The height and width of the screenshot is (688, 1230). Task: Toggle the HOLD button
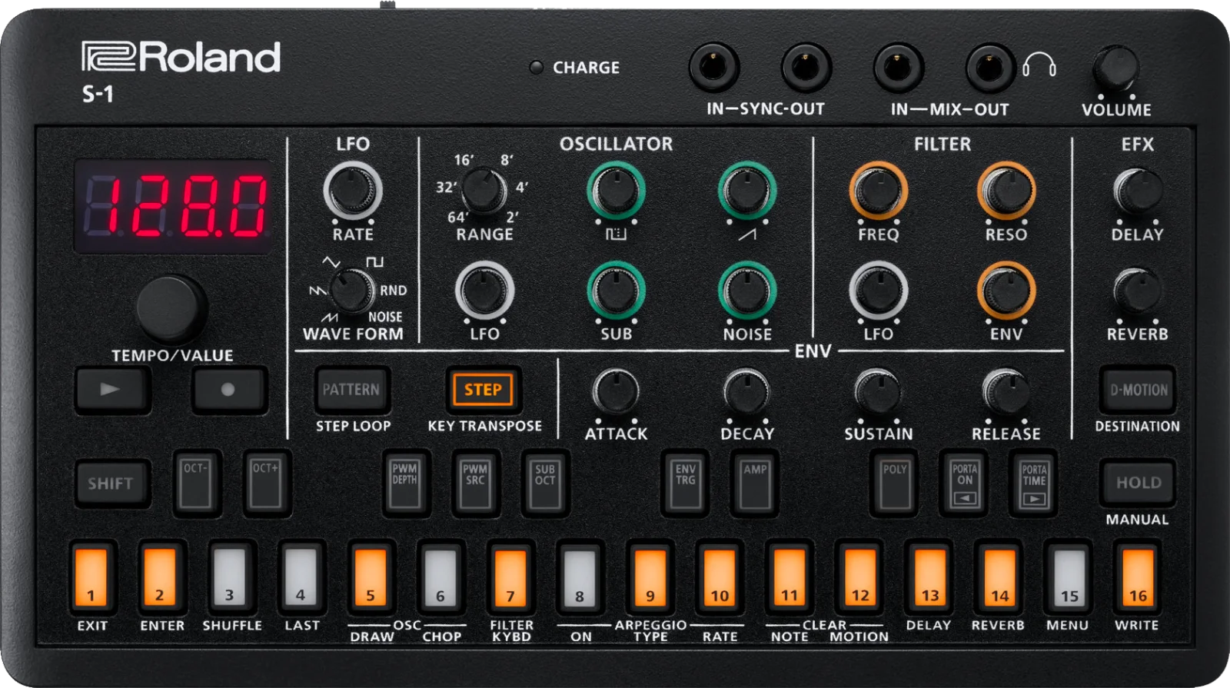1138,483
